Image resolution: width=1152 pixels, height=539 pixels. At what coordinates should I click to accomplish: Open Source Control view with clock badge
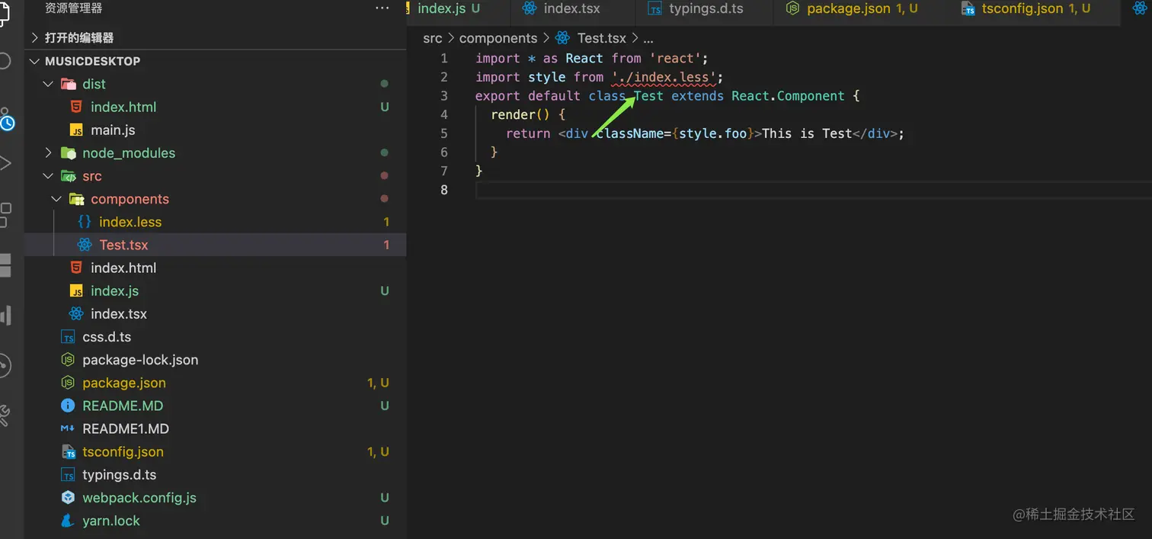[6, 118]
